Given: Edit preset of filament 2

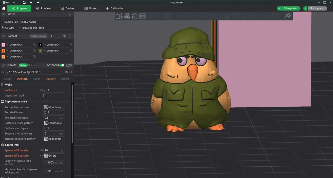Looking at the screenshot, I should [71, 45].
